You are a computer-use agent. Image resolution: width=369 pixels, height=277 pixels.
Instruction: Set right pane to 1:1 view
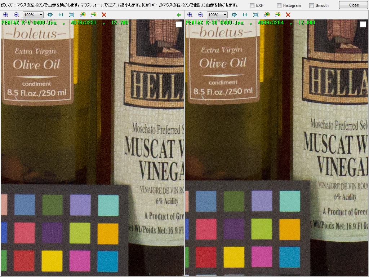[245, 15]
